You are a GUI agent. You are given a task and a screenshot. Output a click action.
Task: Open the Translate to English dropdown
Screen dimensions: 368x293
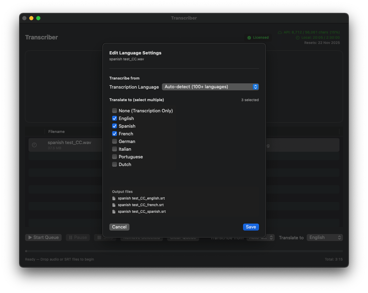tap(324, 238)
